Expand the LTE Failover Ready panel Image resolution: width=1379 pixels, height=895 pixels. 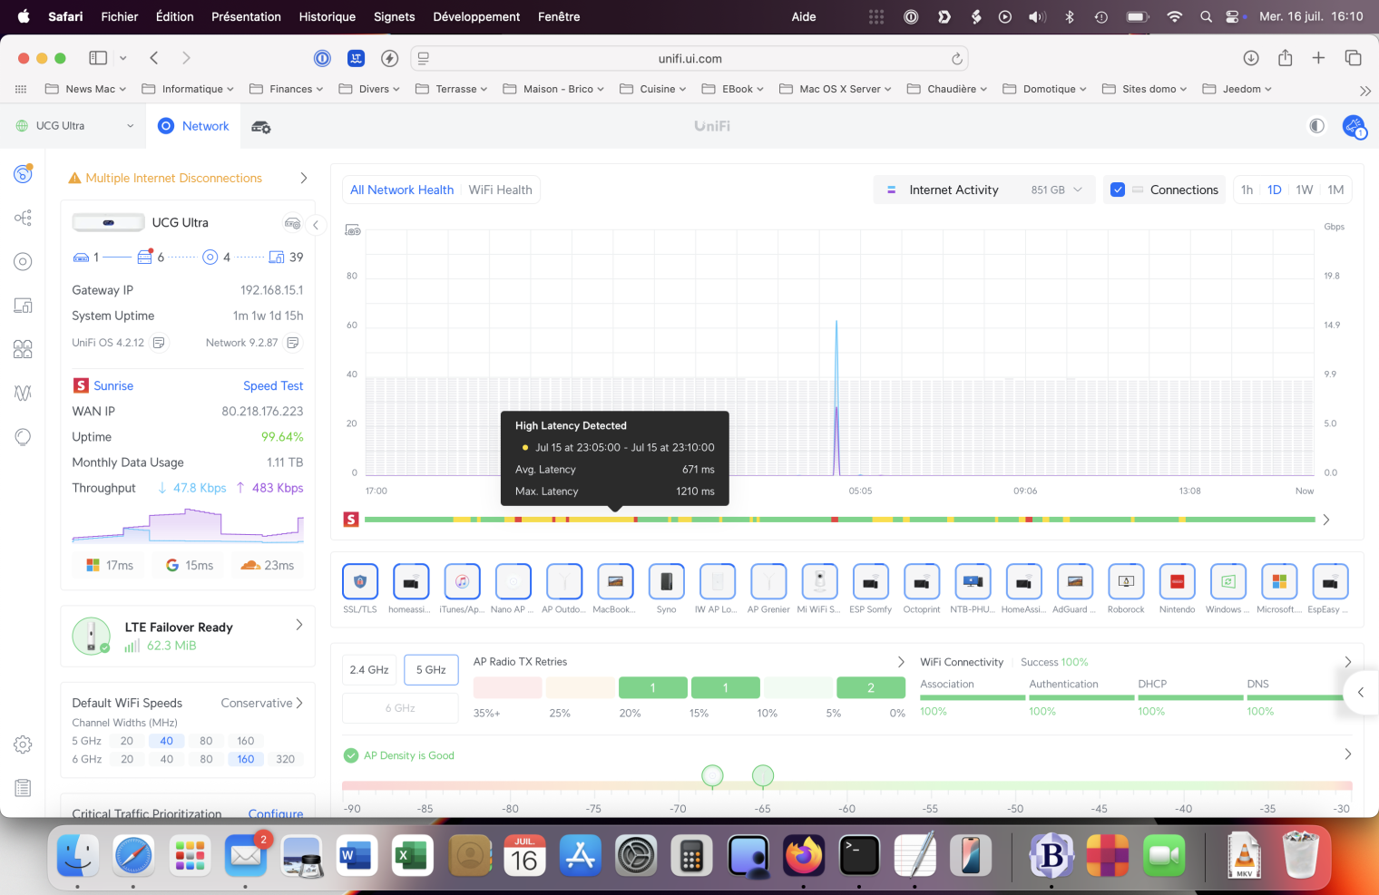pyautogui.click(x=299, y=625)
